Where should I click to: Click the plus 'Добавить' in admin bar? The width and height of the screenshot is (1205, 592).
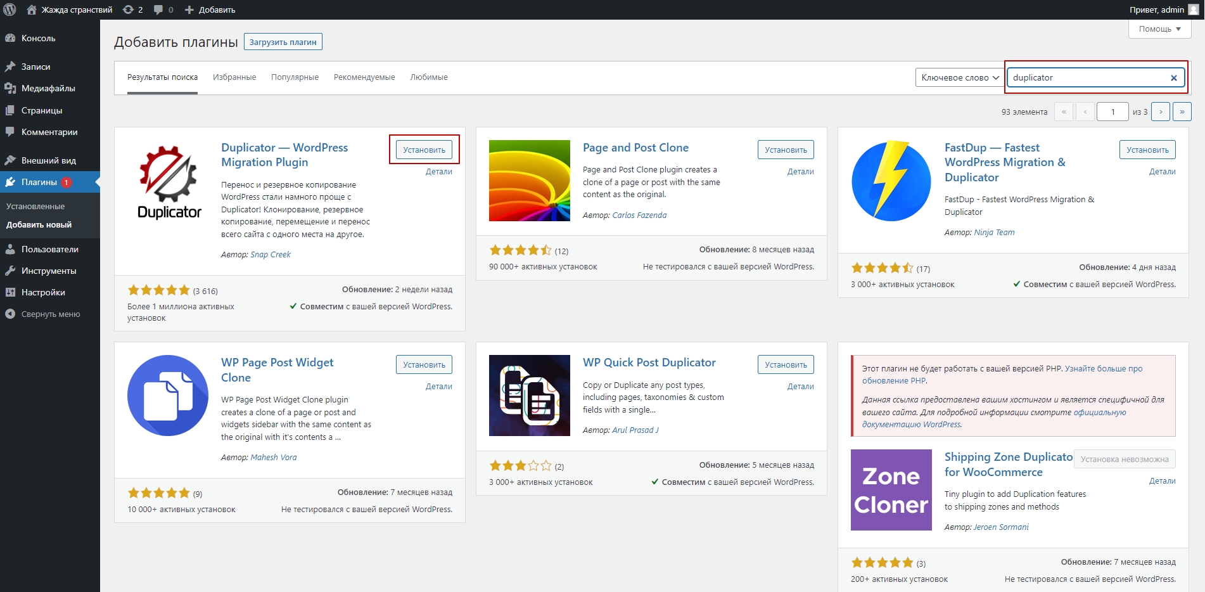210,10
